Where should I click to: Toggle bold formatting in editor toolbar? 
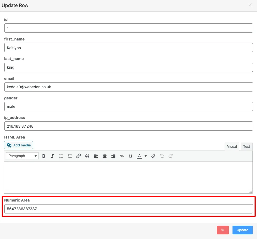[44, 156]
